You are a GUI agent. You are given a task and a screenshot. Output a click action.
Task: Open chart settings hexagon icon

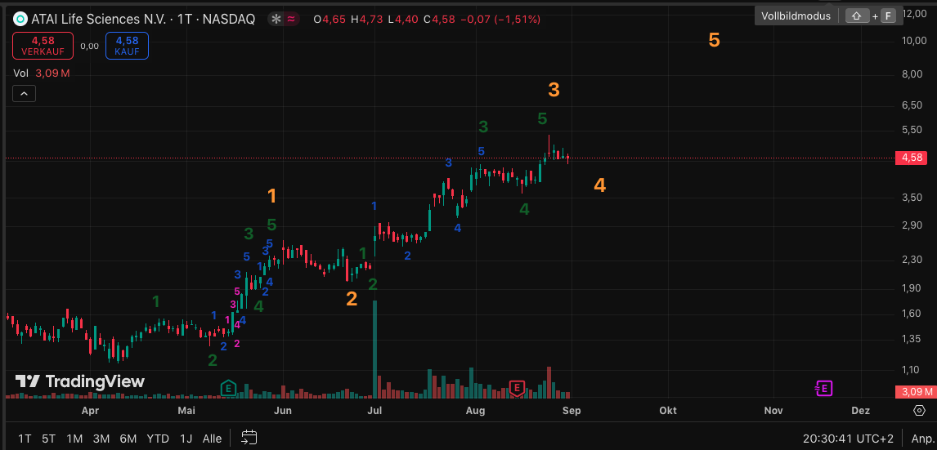point(919,410)
